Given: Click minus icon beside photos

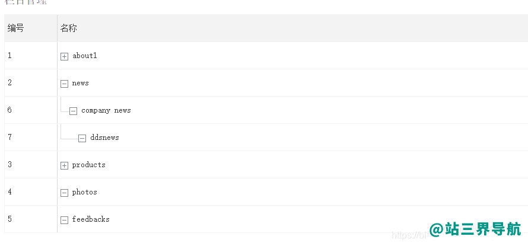Looking at the screenshot, I should tap(64, 193).
